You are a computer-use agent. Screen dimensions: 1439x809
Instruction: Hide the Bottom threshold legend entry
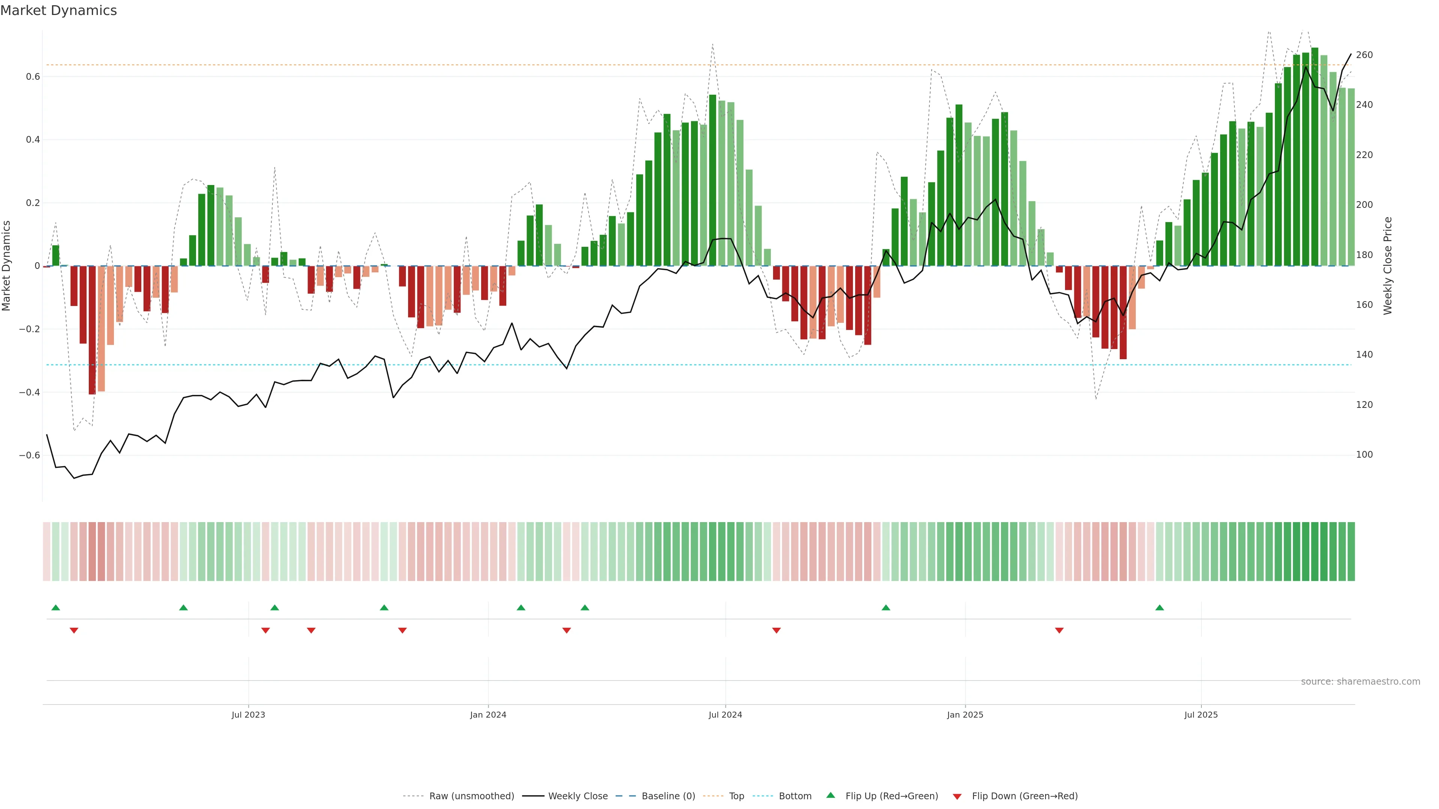pyautogui.click(x=795, y=796)
